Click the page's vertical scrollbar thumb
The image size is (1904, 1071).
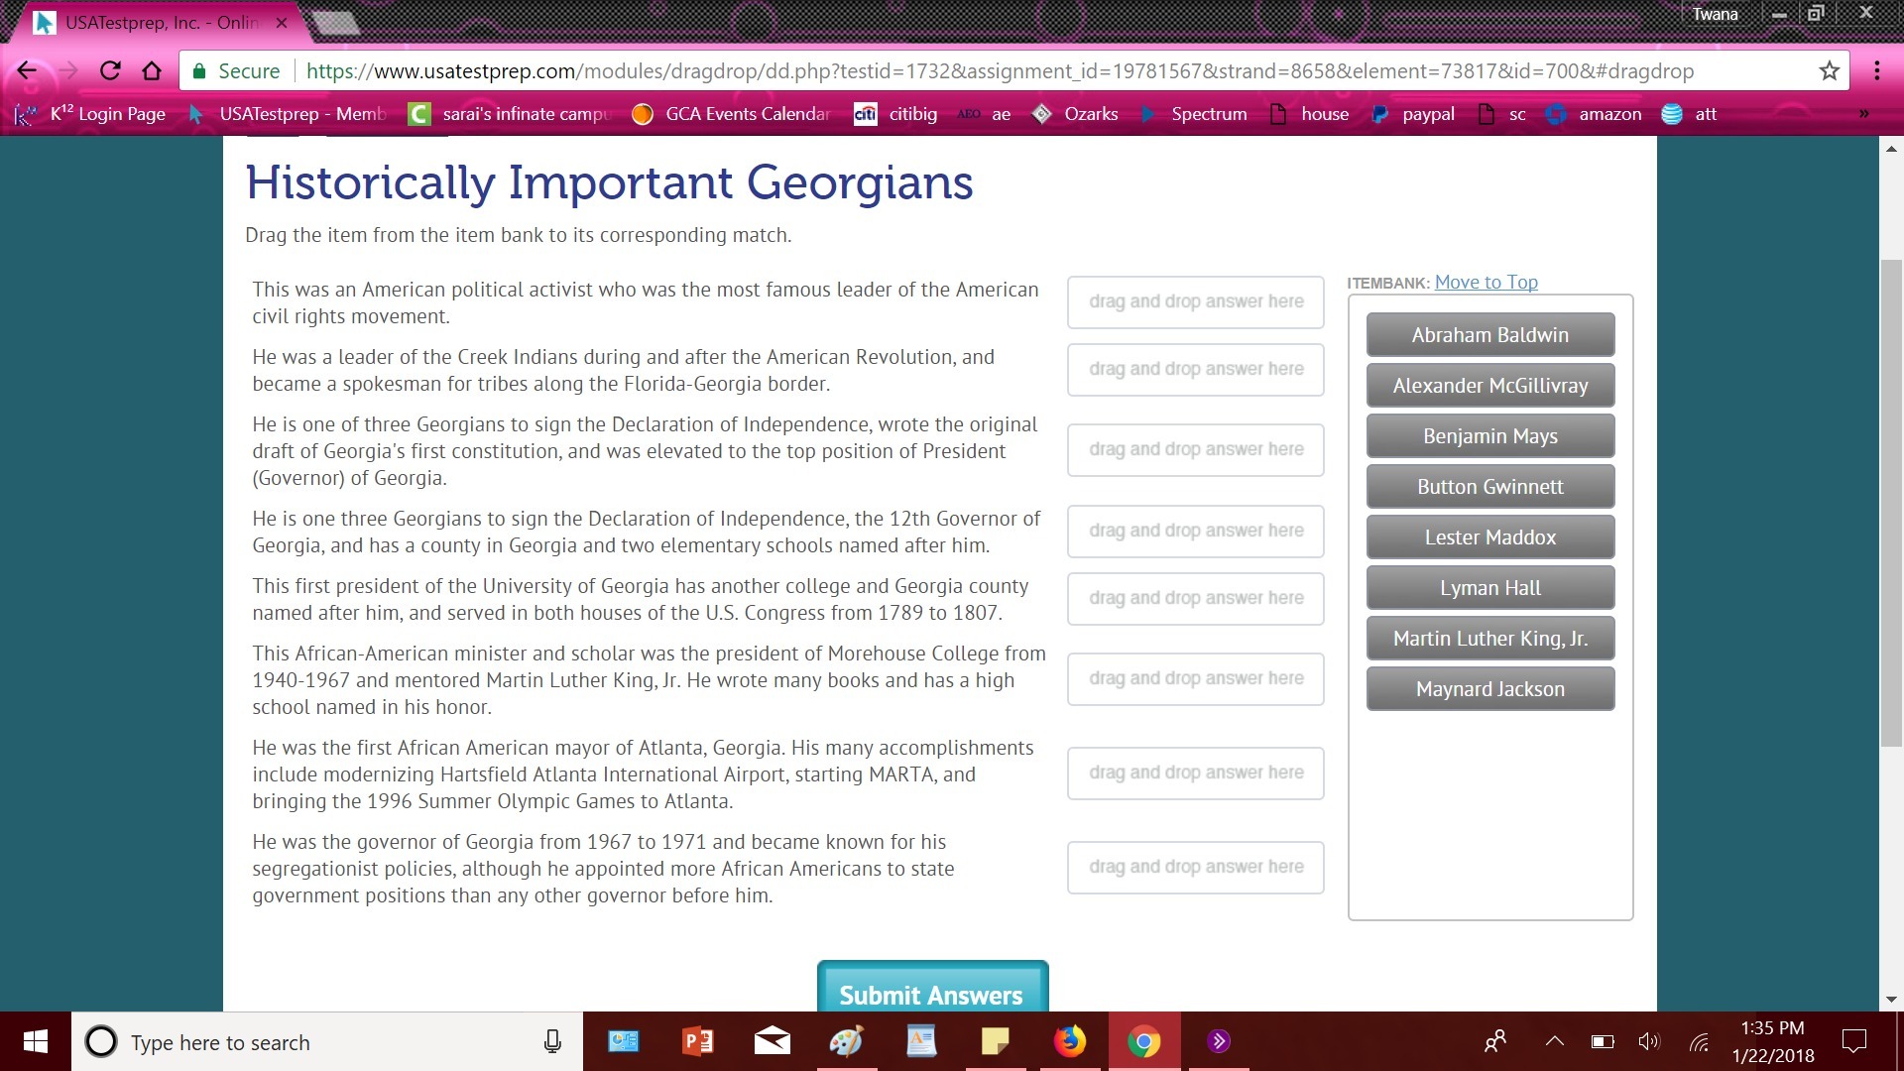[1891, 501]
